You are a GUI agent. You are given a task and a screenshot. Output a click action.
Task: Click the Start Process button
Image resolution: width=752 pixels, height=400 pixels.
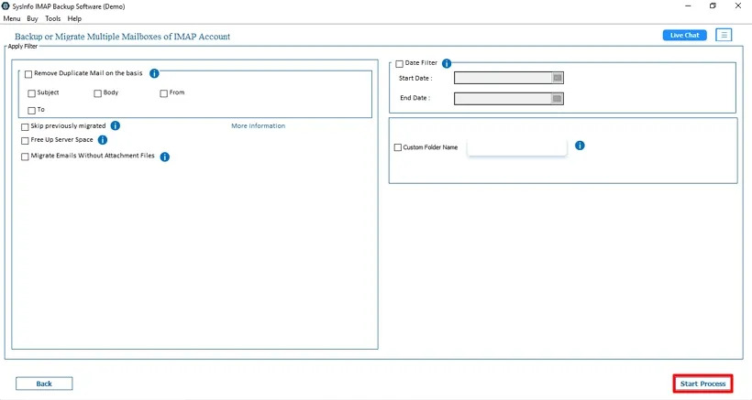click(x=702, y=384)
